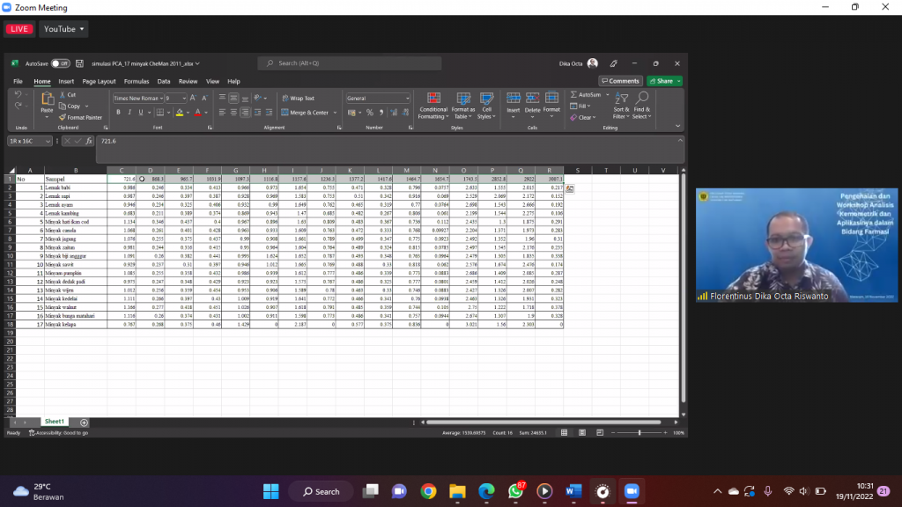This screenshot has height=507, width=902.
Task: Apply the cell Borders icon
Action: point(160,113)
